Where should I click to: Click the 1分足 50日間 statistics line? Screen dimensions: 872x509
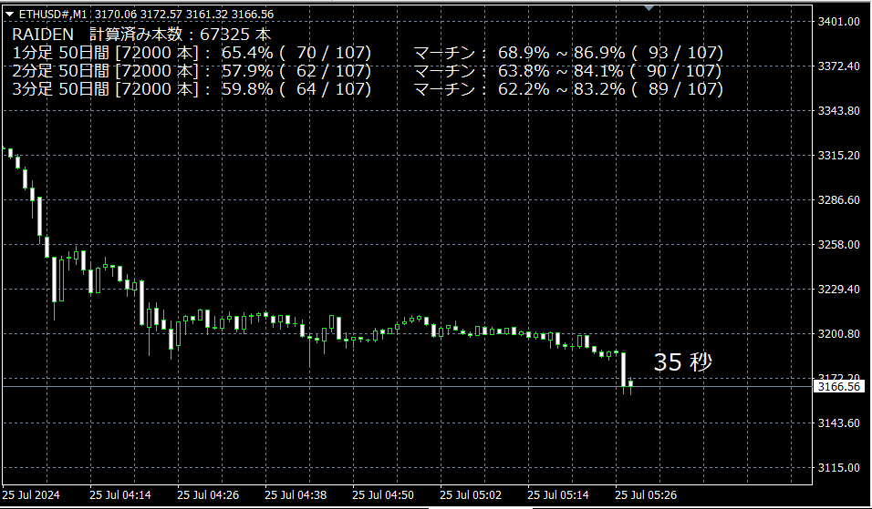[192, 53]
